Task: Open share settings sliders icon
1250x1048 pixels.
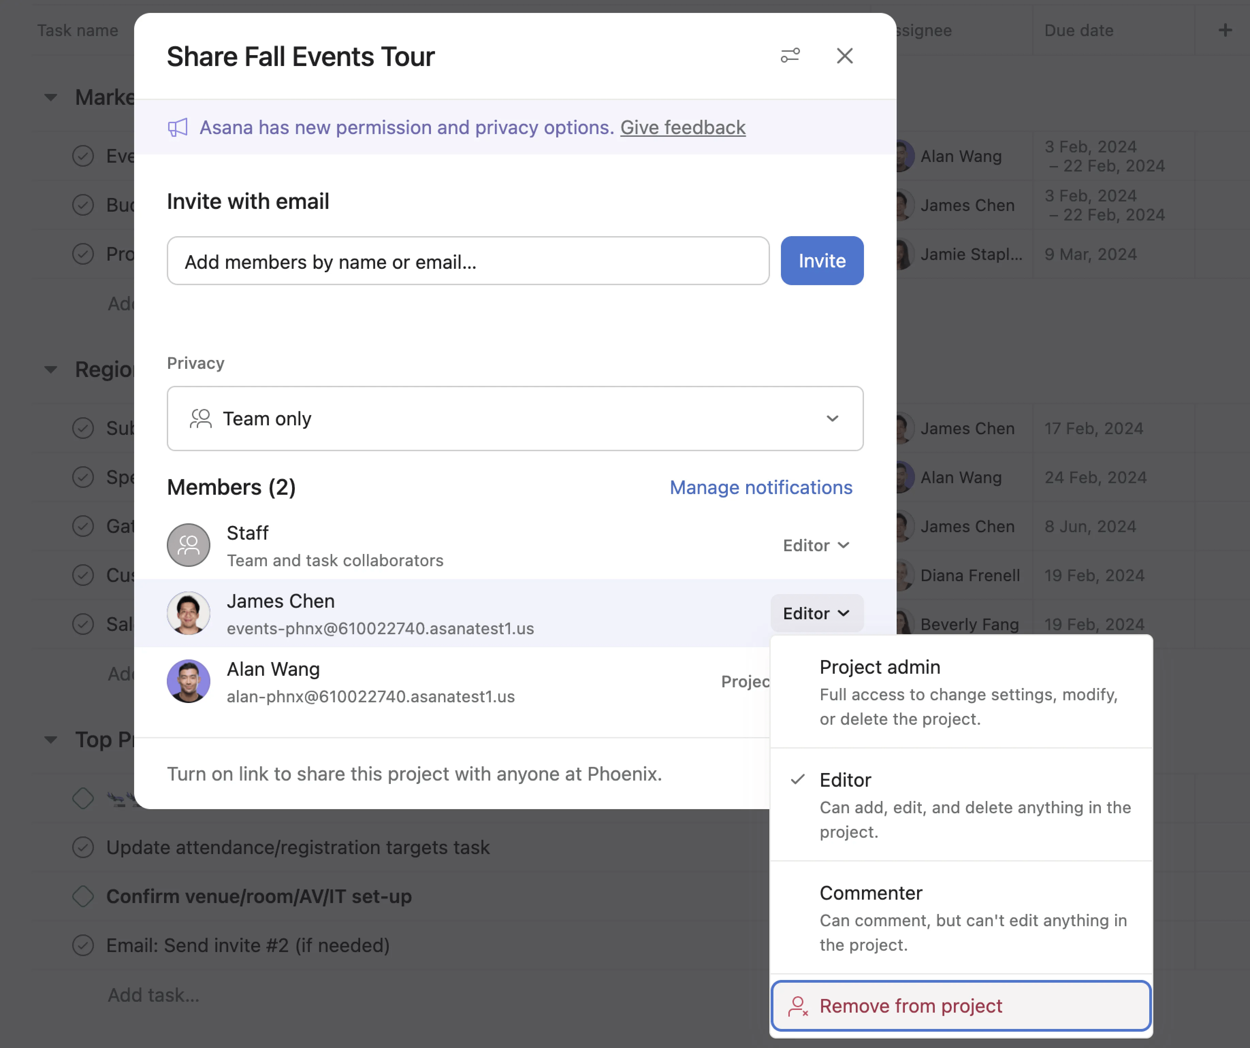Action: coord(790,56)
